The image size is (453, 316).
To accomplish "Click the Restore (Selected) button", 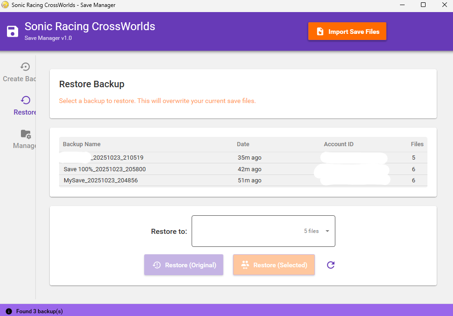I will tap(273, 265).
